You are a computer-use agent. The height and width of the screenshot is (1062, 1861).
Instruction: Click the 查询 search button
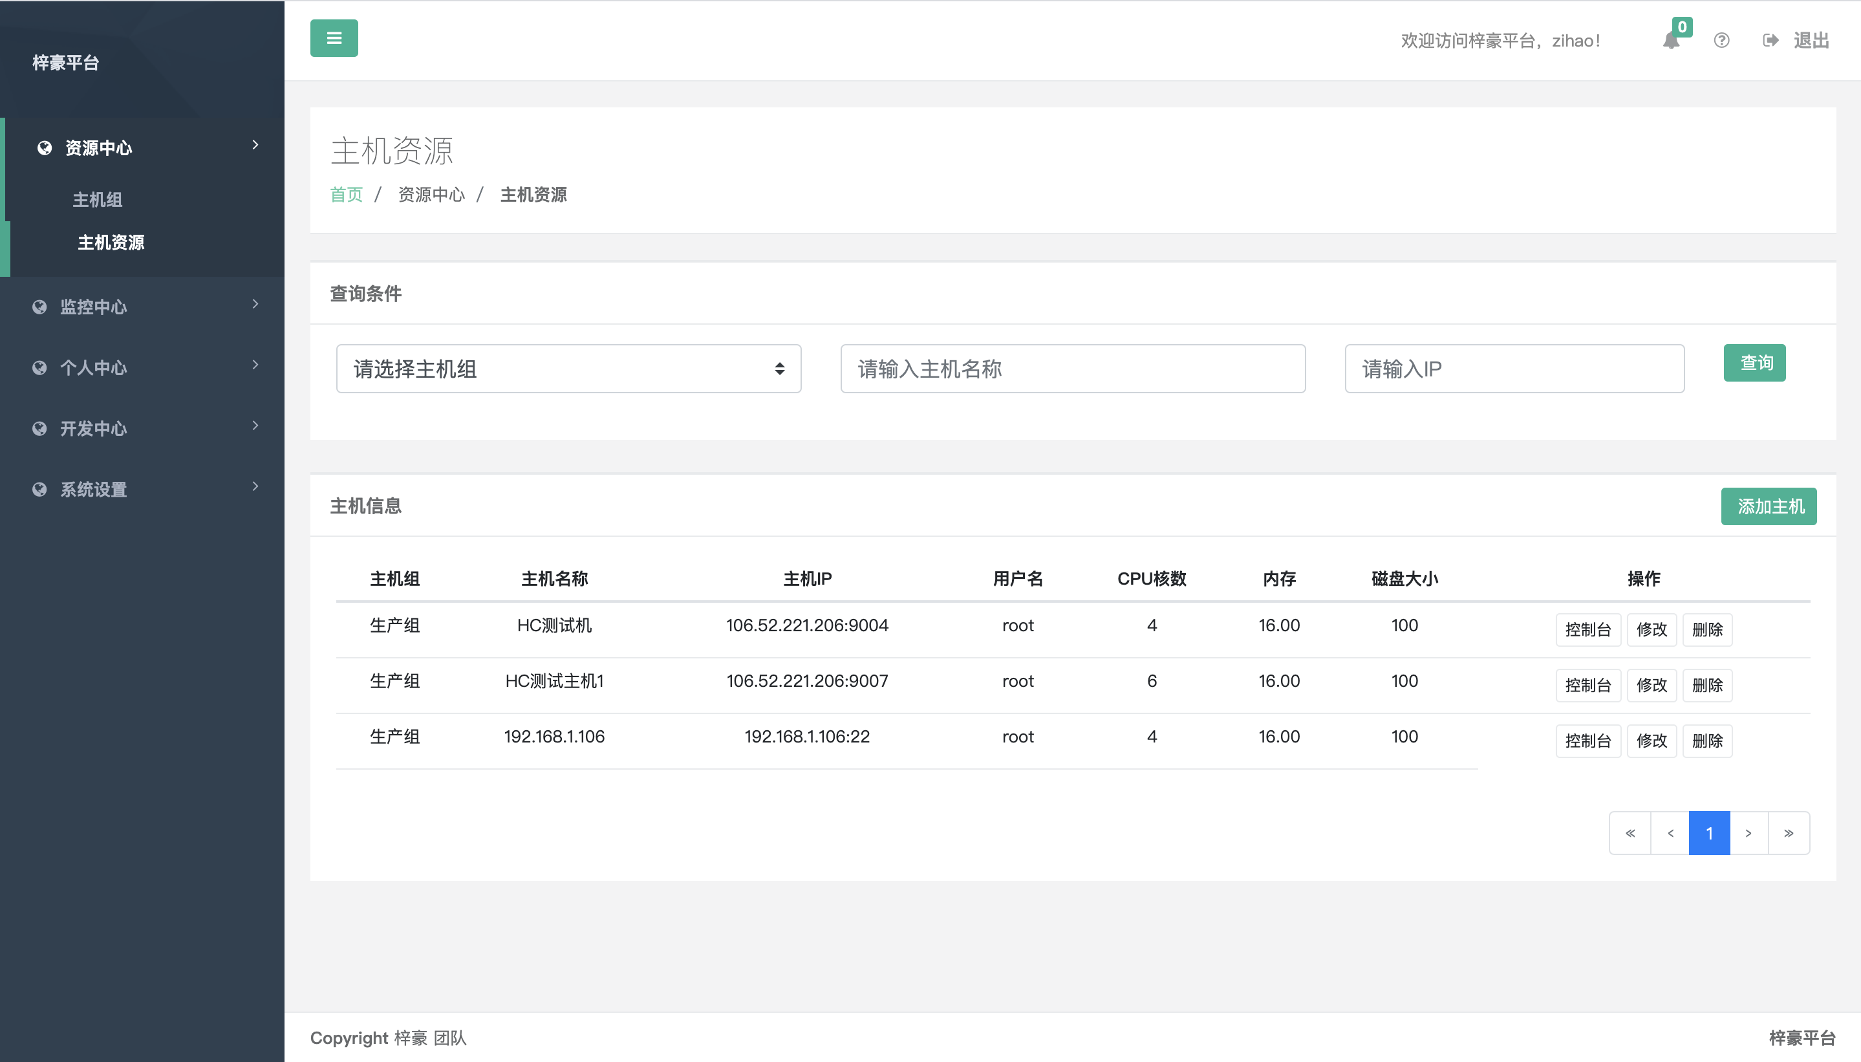click(x=1754, y=363)
